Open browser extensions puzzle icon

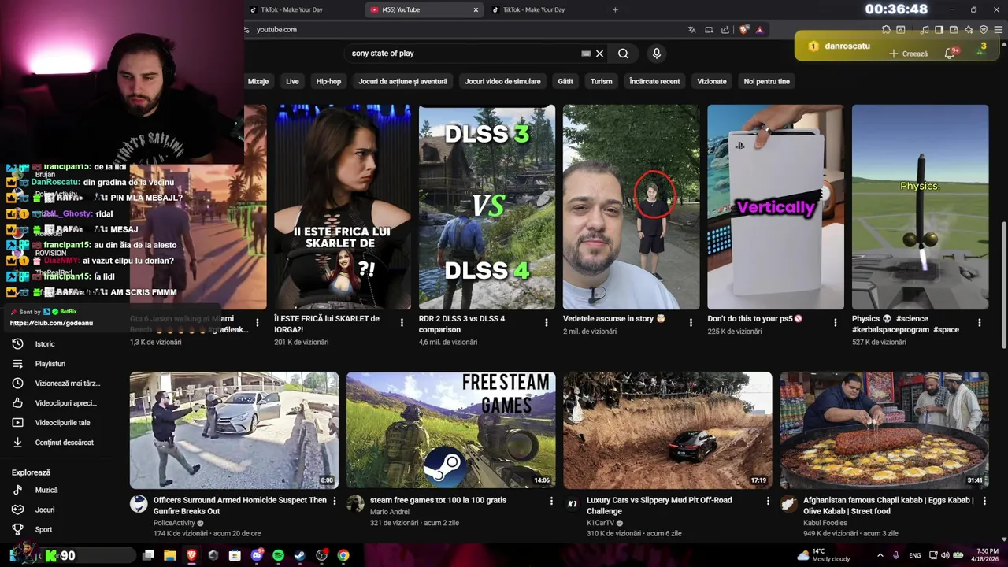[x=886, y=30]
